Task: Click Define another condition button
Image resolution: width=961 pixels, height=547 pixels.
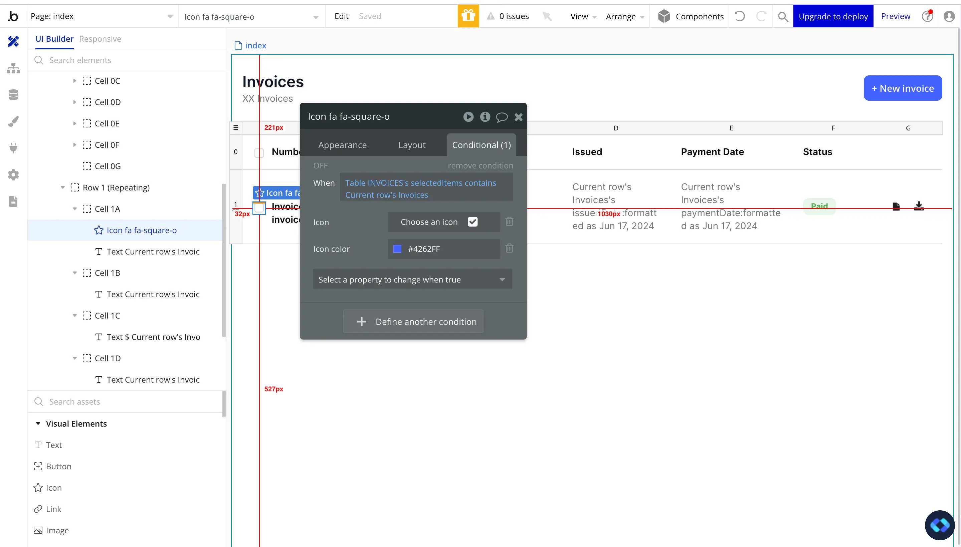Action: (413, 322)
